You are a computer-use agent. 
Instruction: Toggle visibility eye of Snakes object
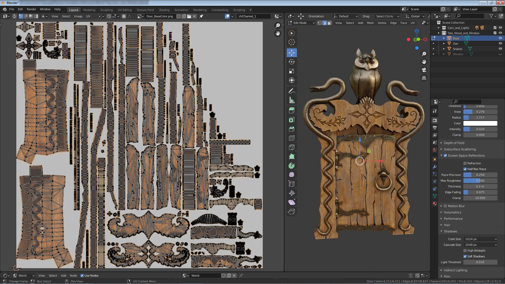coord(500,49)
